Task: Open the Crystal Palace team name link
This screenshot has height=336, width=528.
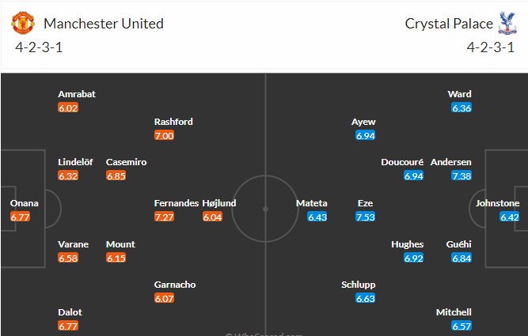Action: (449, 24)
